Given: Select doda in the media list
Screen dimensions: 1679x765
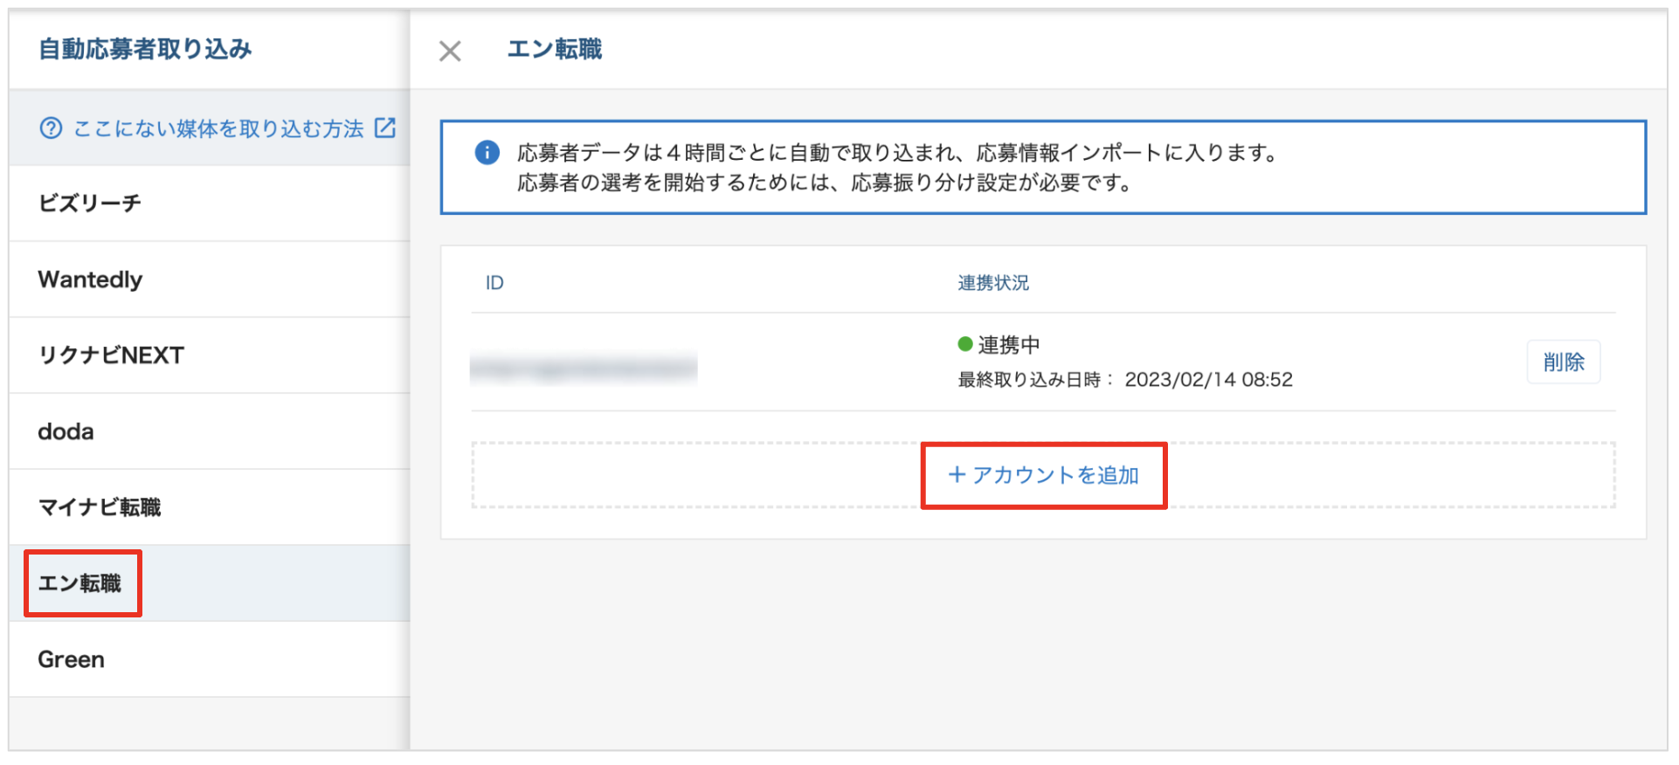Looking at the screenshot, I should (210, 431).
